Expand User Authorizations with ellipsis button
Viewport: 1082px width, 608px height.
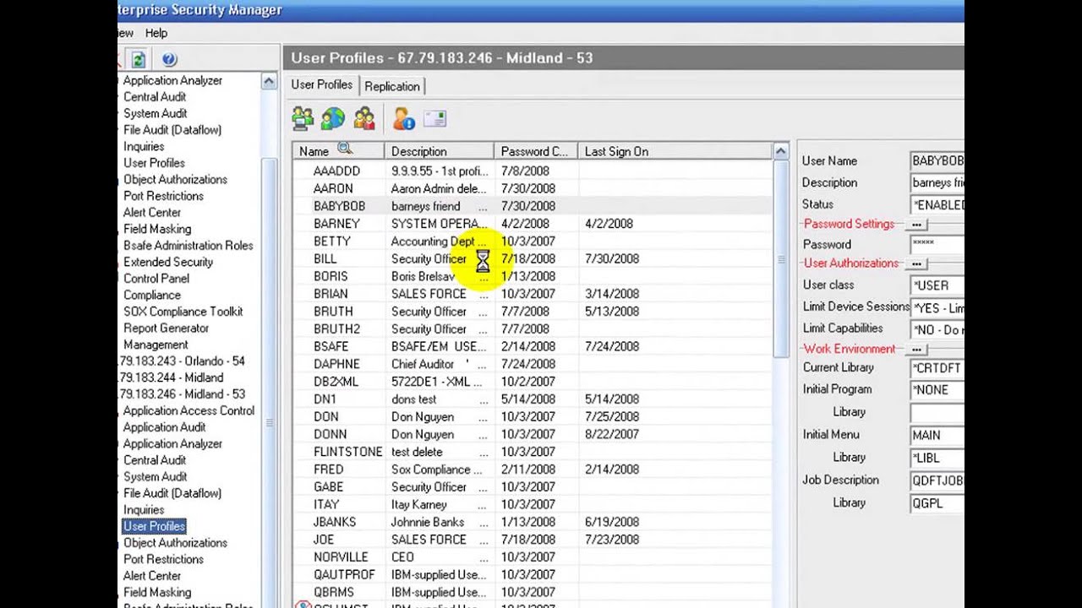[x=916, y=263]
